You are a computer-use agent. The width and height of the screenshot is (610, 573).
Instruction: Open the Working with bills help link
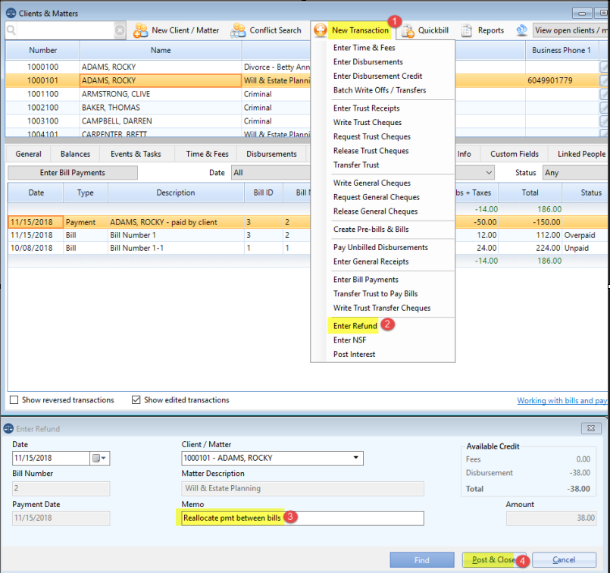tap(562, 401)
